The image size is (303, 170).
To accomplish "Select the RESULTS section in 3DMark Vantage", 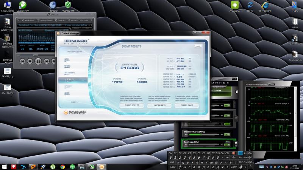I will click(x=73, y=80).
